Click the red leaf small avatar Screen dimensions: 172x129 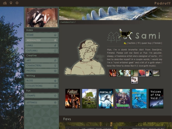(142, 73)
